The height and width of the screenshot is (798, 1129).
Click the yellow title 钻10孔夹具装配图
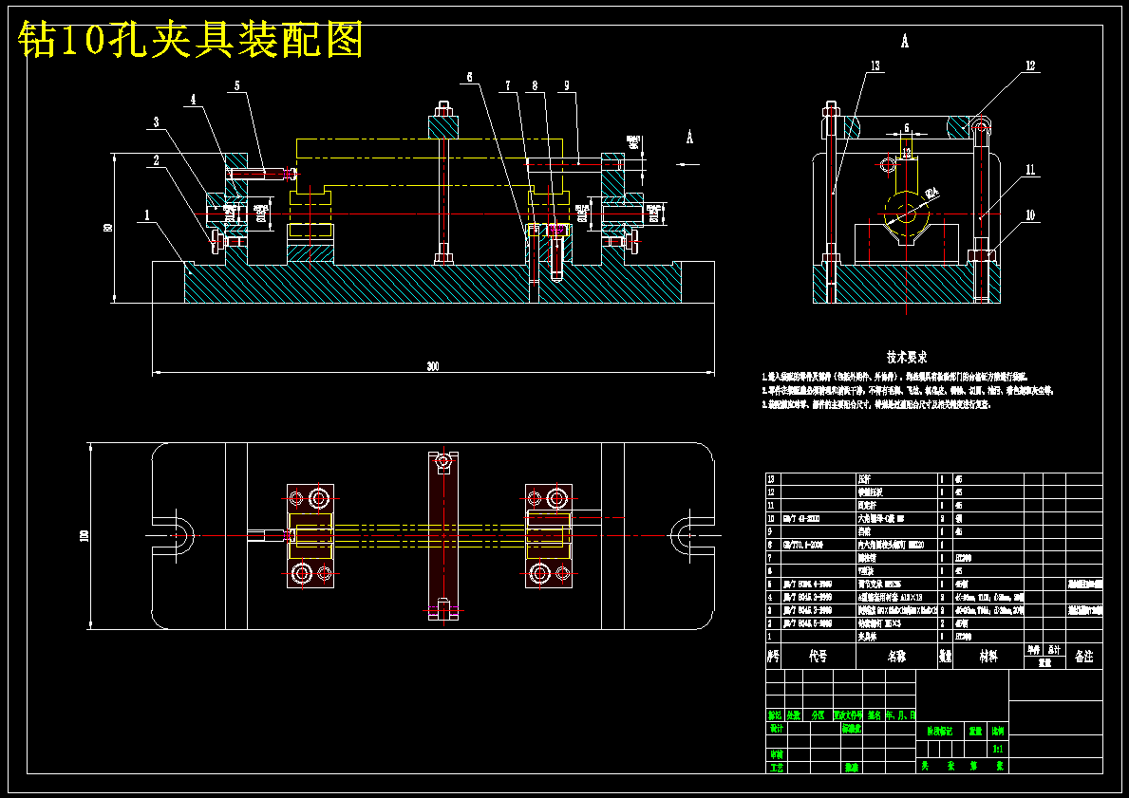(190, 40)
